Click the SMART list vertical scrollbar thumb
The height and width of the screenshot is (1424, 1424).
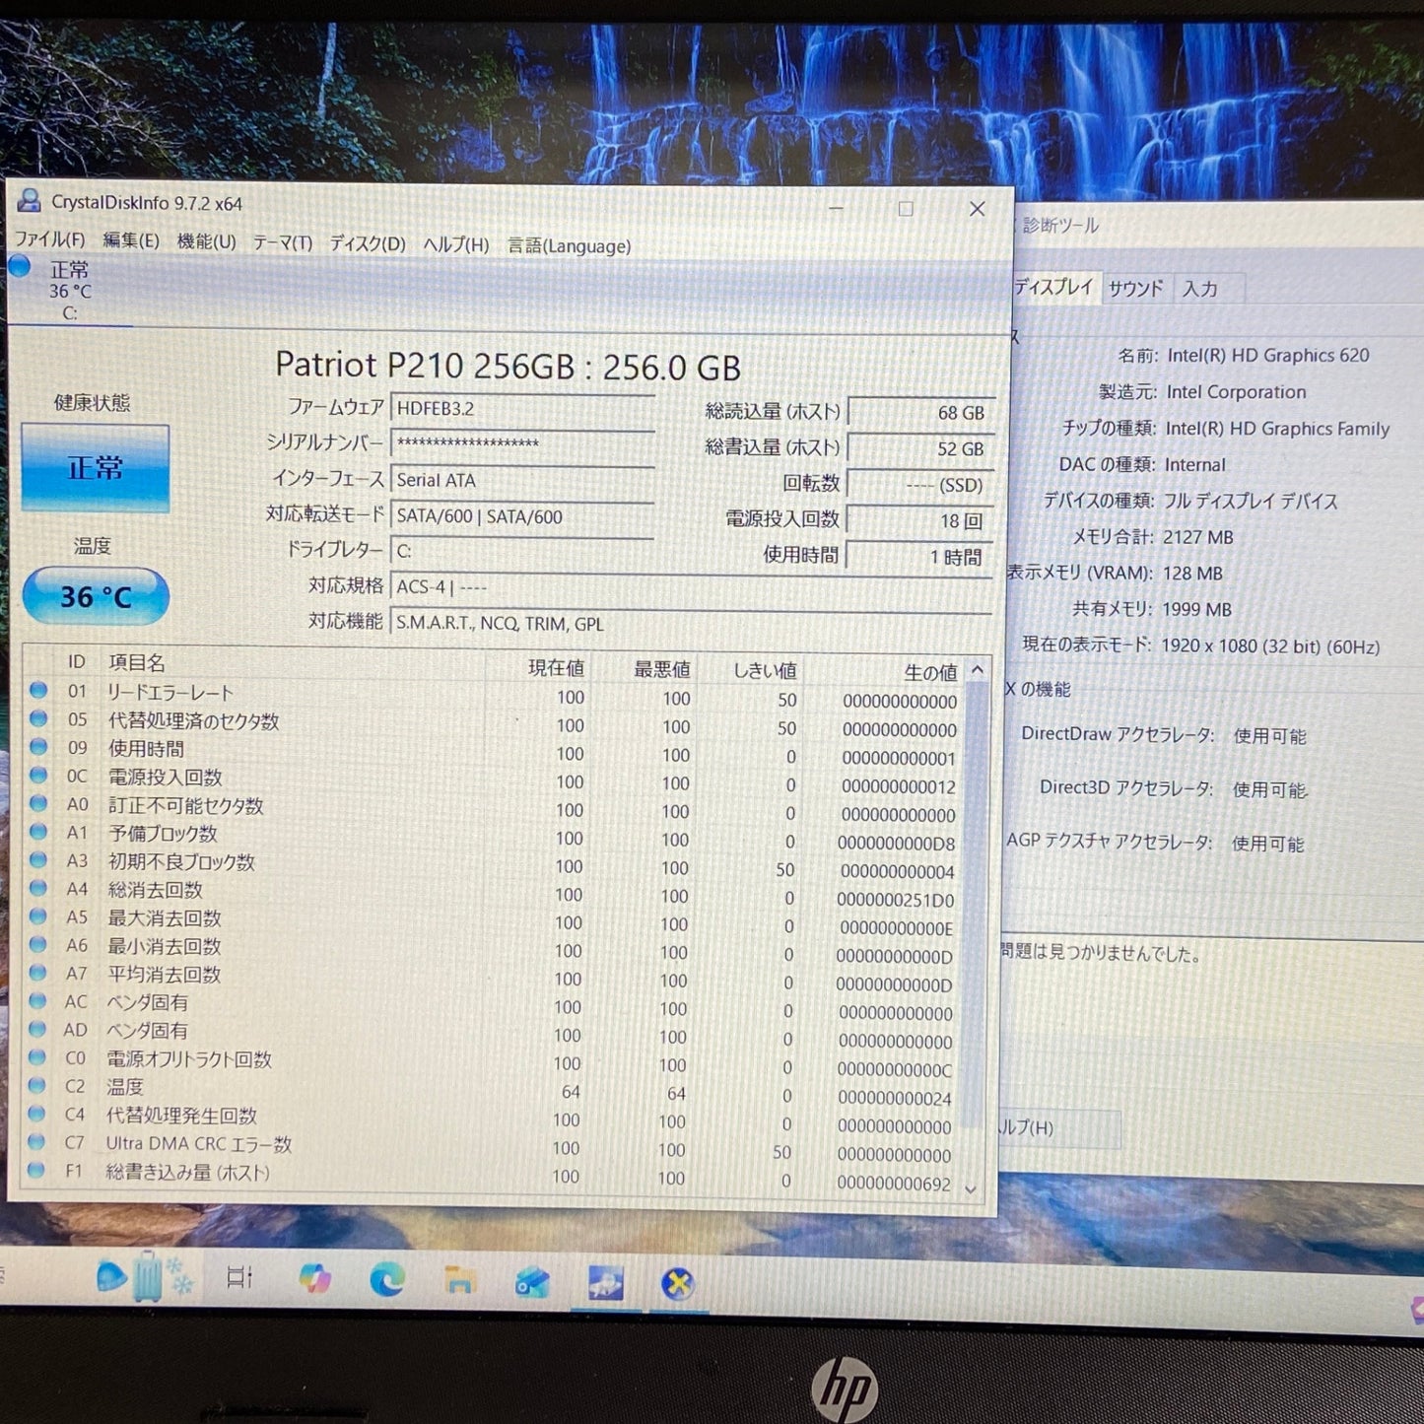(976, 902)
